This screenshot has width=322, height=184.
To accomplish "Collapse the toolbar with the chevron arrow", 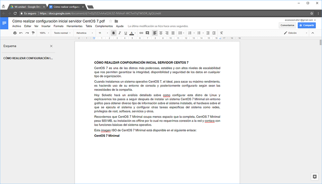I will [x=313, y=33].
